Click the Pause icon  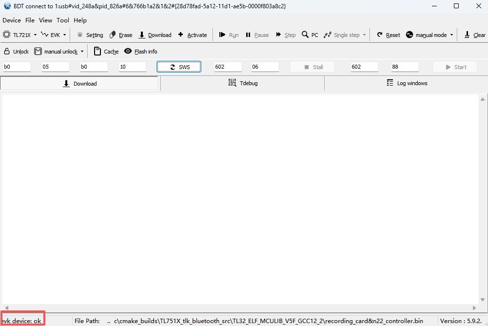[x=248, y=35]
